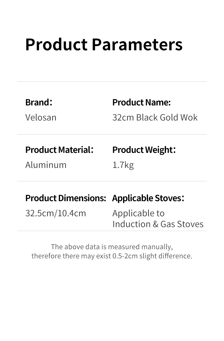The height and width of the screenshot is (341, 224).
Task: Click the '0.5-2cm slight difference' disclaimer line
Action: [x=112, y=256]
